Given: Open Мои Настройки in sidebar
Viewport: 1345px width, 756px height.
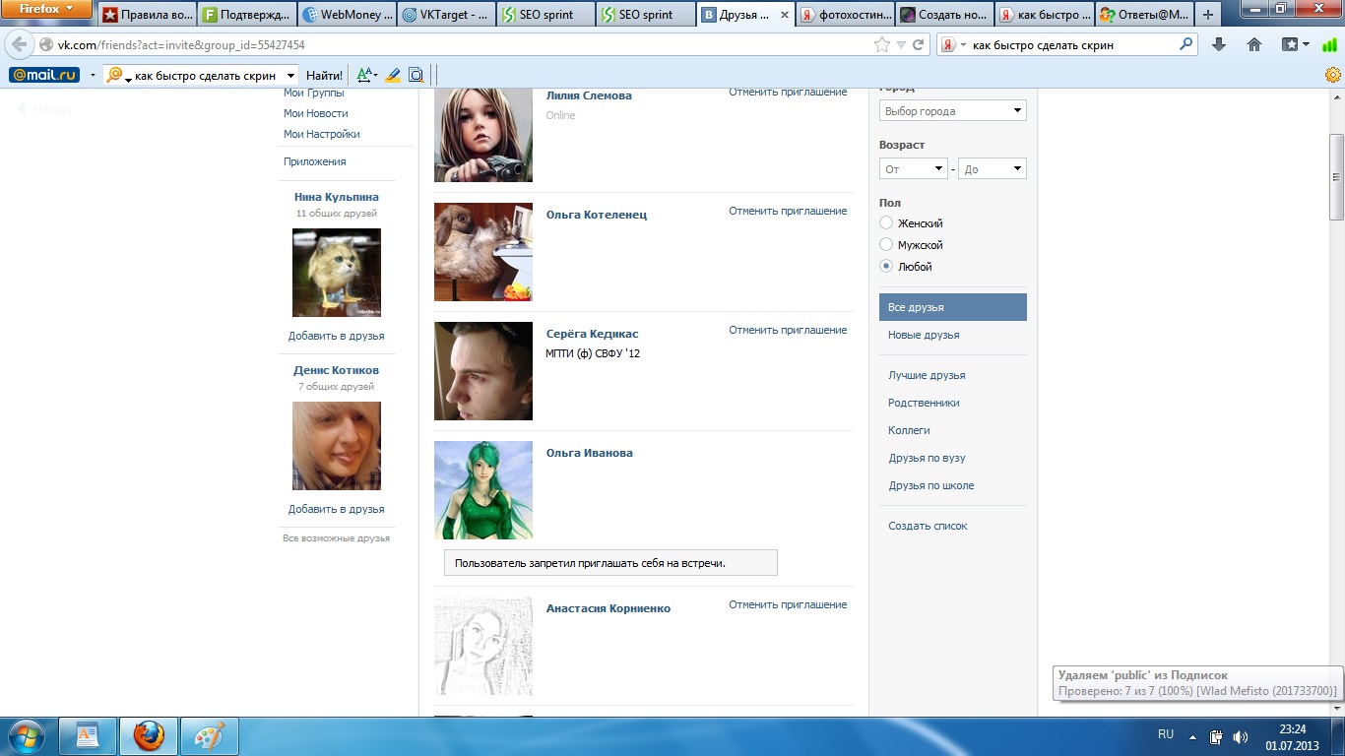Looking at the screenshot, I should point(322,134).
